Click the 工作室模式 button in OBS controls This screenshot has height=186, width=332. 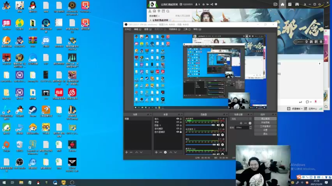265,126
